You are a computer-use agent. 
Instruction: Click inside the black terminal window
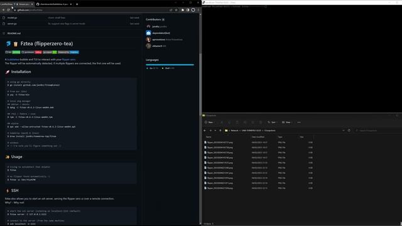(x=301, y=59)
